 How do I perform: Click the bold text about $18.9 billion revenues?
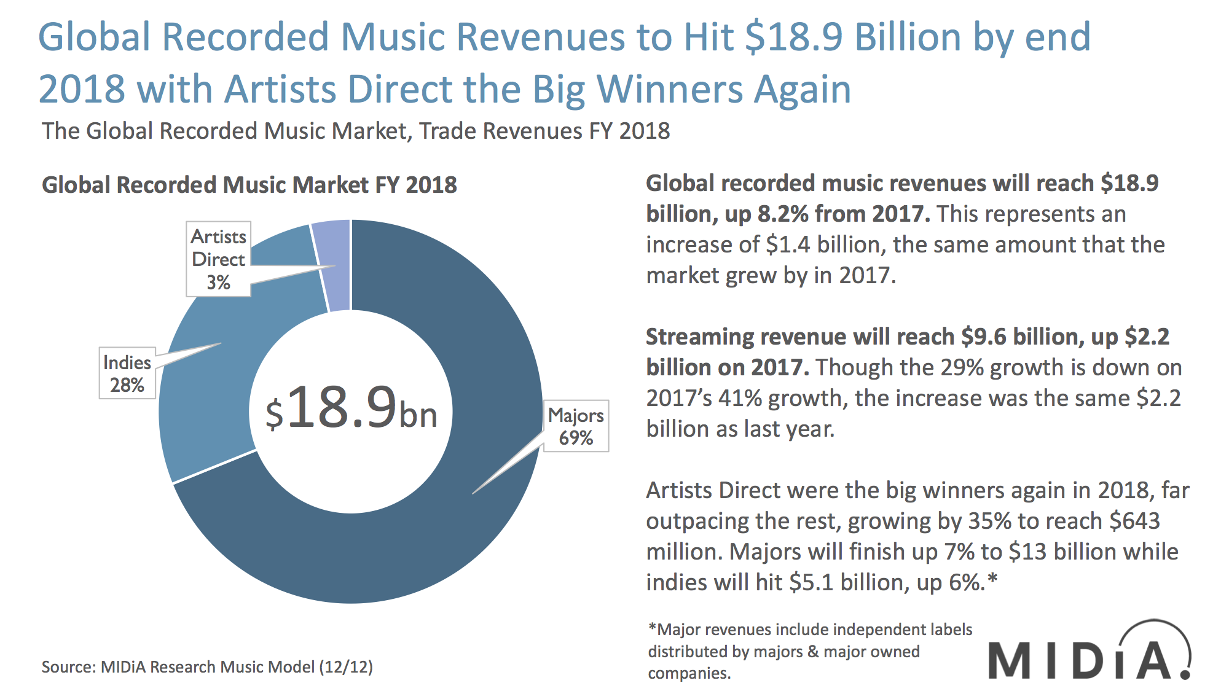coord(901,184)
